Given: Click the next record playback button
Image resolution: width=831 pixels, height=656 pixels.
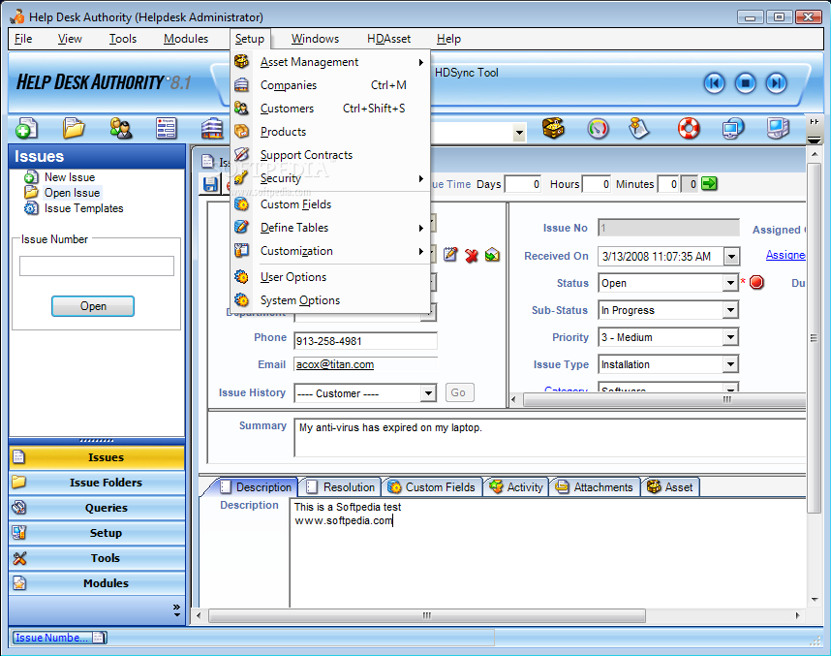Looking at the screenshot, I should 777,82.
